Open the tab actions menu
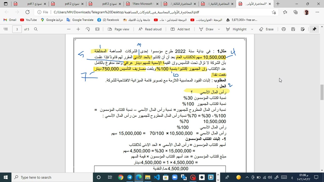Image resolution: width=324 pixels, height=182 pixels. 6,4
